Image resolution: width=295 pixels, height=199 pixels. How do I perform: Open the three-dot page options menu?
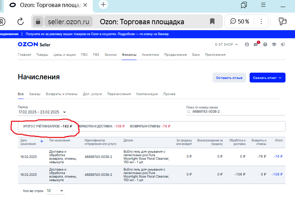pos(261,21)
